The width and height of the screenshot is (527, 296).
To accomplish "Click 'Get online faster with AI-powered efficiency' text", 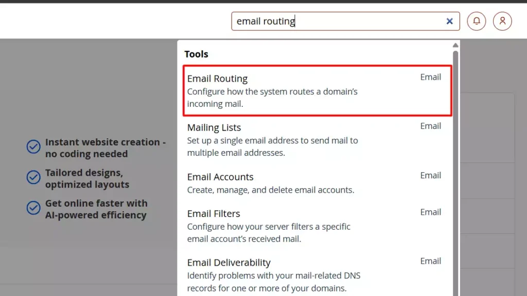I will pos(96,209).
